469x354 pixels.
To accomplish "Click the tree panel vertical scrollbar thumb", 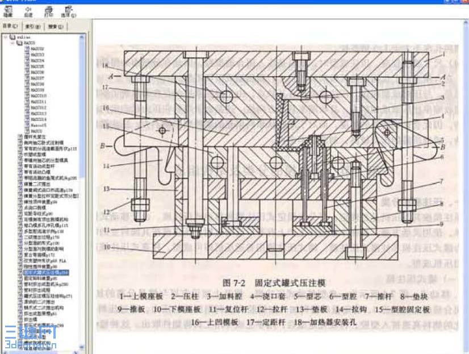I will point(82,109).
